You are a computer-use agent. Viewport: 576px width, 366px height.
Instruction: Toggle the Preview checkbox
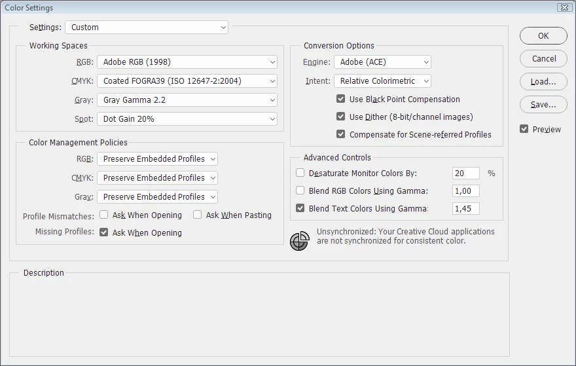click(524, 129)
